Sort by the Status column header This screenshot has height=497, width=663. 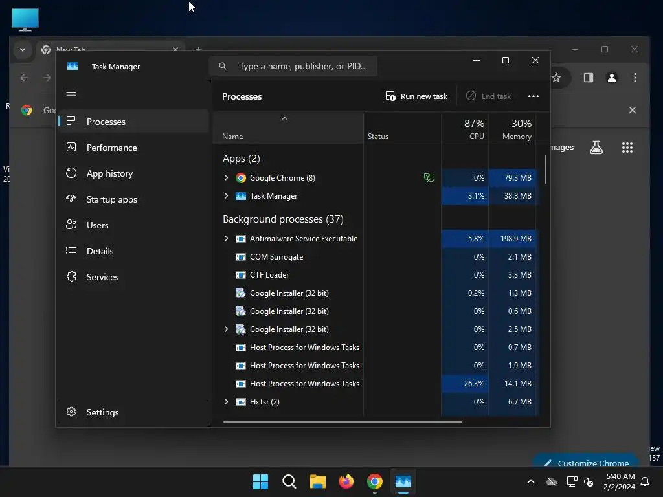point(402,129)
